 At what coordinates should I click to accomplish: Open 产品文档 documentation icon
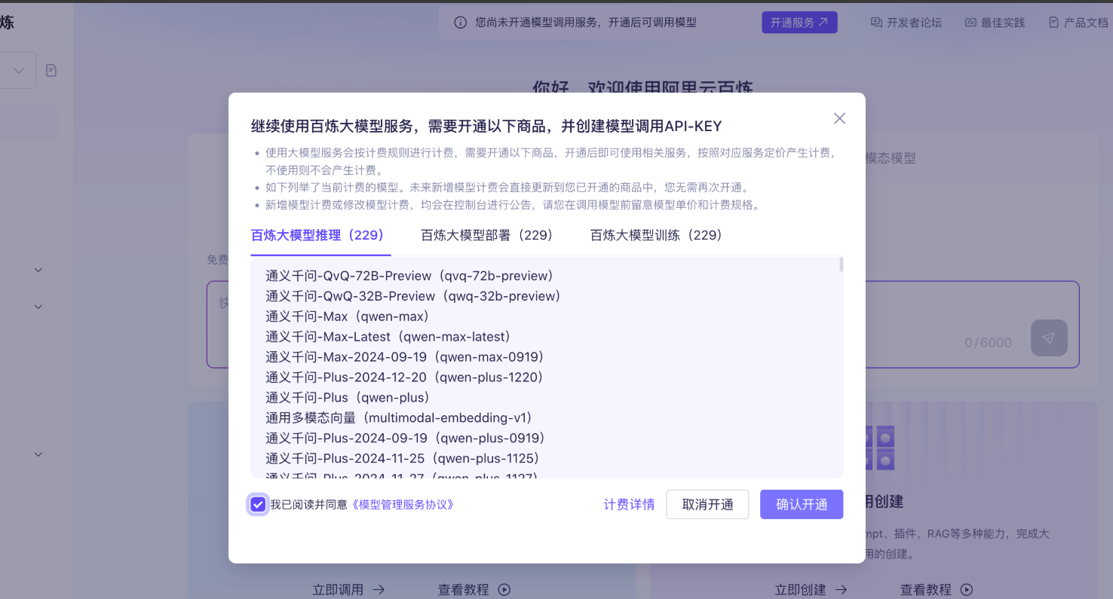tap(1053, 23)
